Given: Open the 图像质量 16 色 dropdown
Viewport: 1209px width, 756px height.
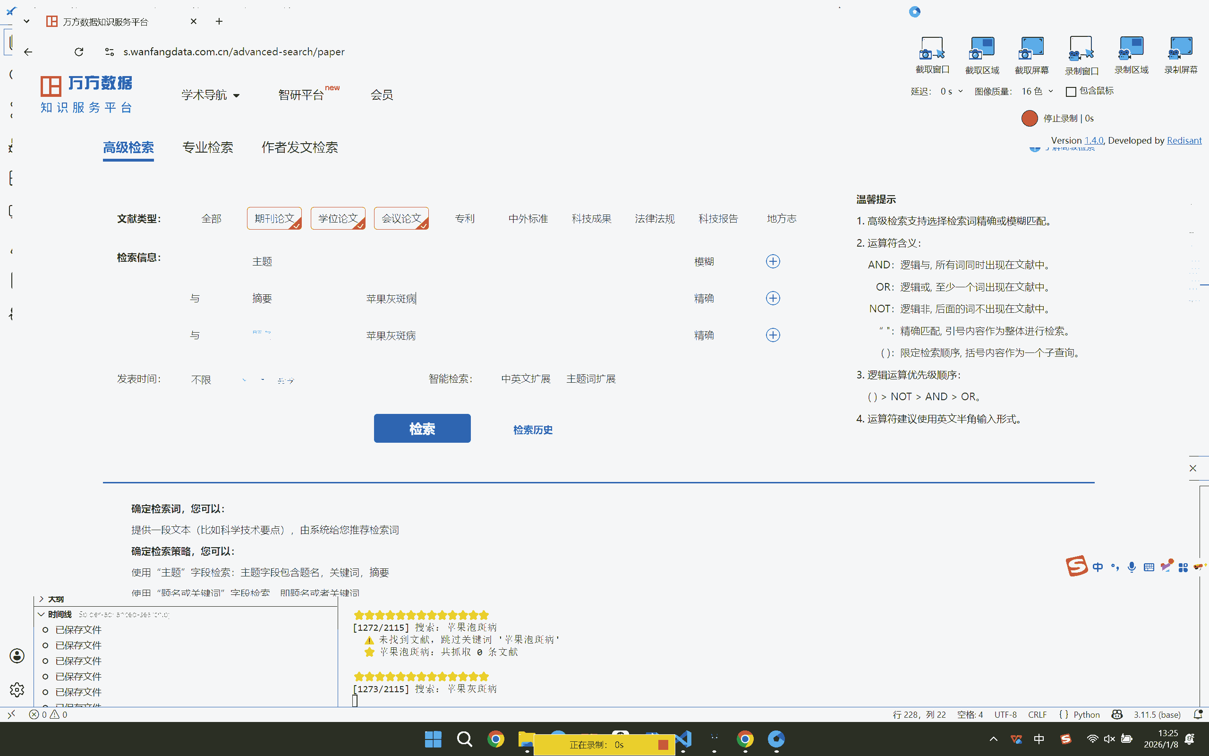Looking at the screenshot, I should point(1037,92).
